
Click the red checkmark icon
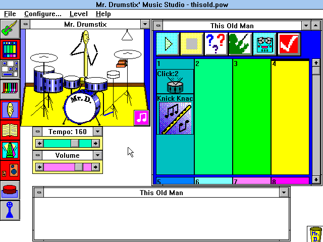(289, 44)
